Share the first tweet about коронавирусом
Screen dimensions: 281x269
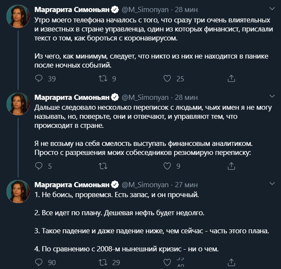coord(231,78)
